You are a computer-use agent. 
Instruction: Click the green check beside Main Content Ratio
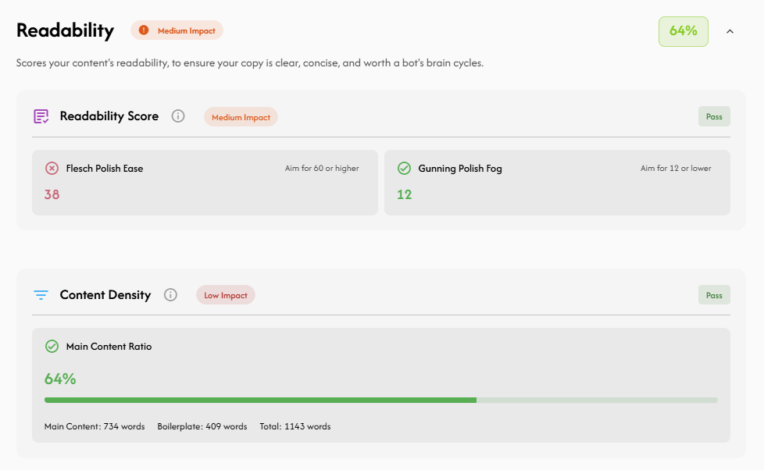(52, 346)
